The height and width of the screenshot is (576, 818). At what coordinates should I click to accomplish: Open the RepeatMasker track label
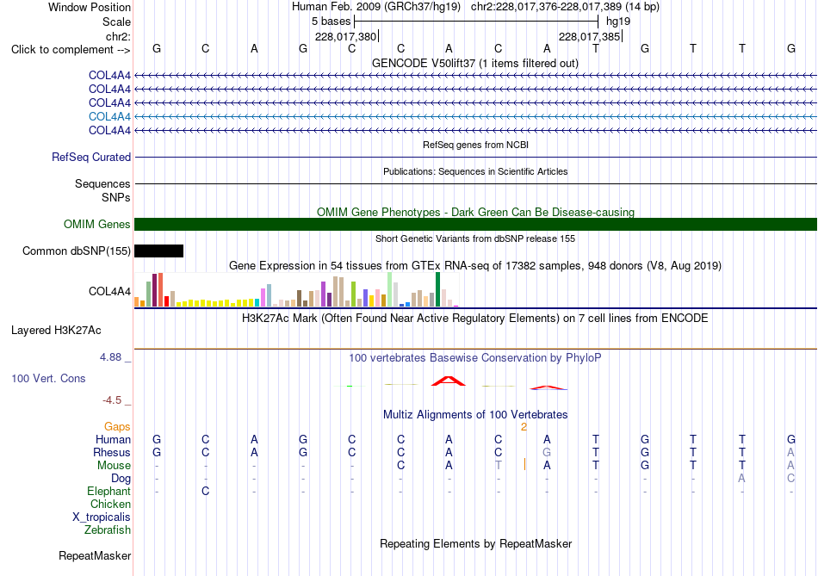pyautogui.click(x=95, y=555)
